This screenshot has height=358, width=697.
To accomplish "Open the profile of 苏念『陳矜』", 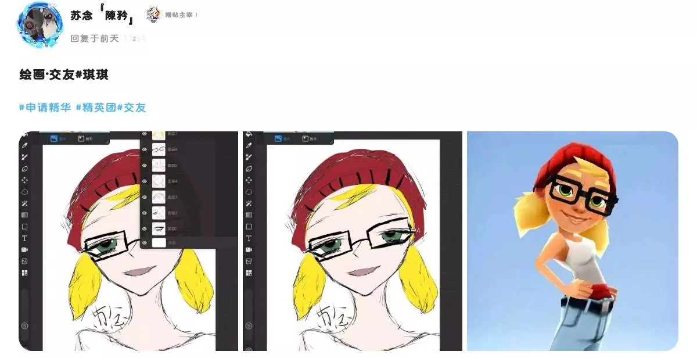I will tap(103, 16).
